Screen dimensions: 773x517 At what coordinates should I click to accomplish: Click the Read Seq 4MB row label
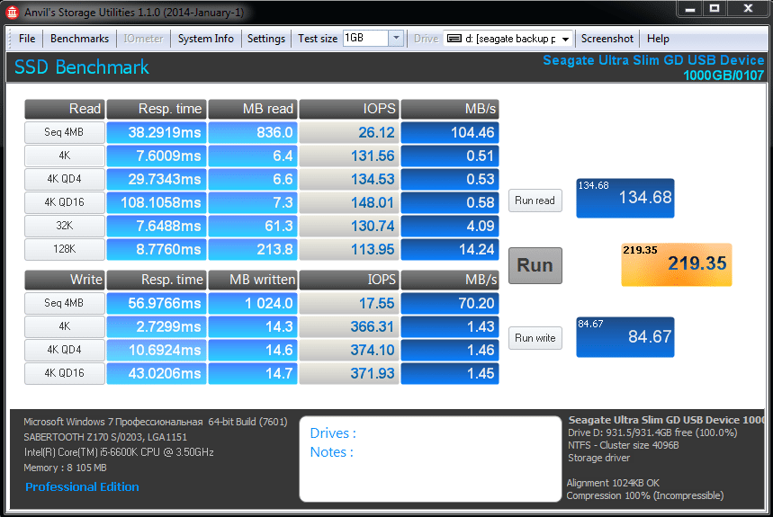tap(65, 132)
